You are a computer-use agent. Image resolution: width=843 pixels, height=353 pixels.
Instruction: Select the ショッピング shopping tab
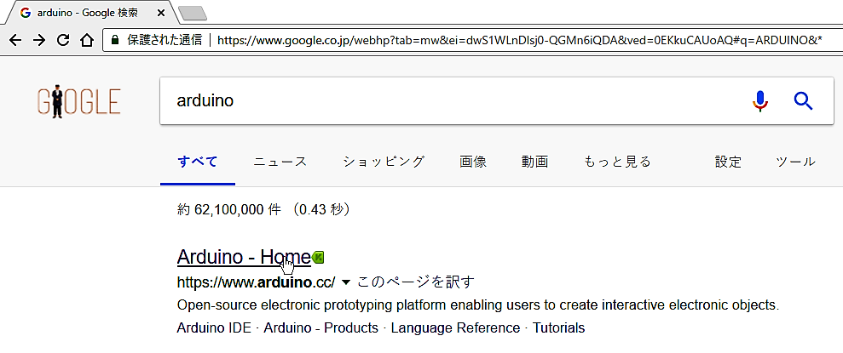coord(384,162)
